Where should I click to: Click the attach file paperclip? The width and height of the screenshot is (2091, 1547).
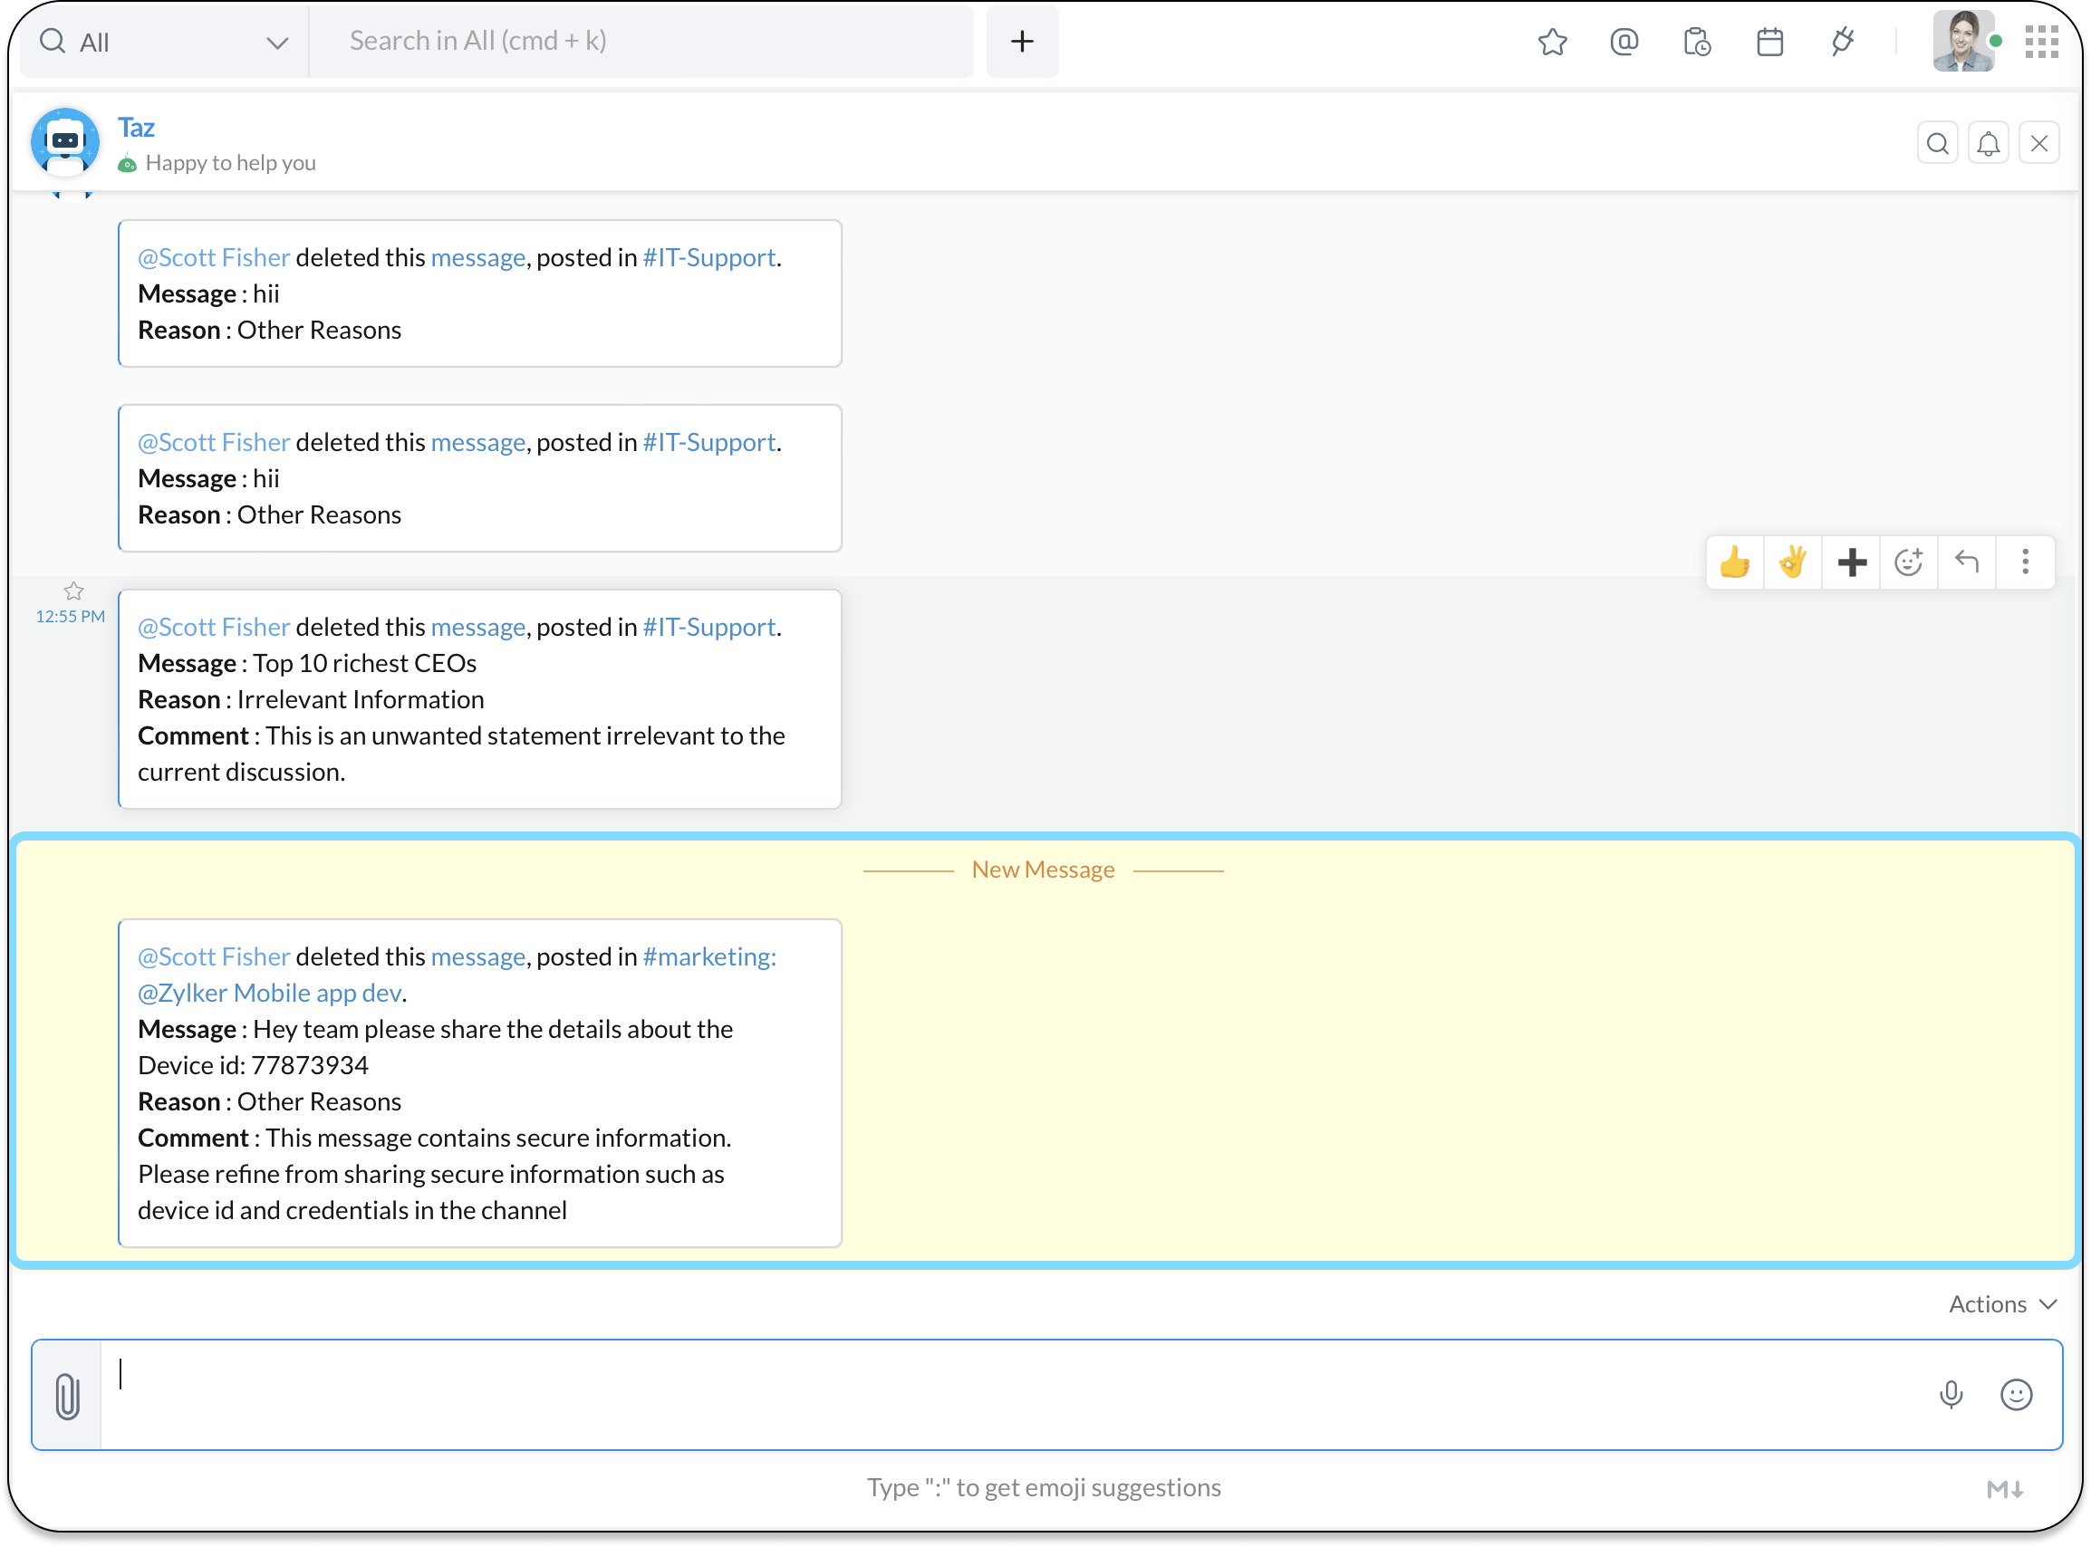(x=67, y=1397)
